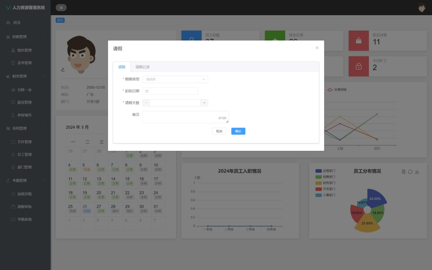Click the calendar icon in 起始日期 field
The image size is (432, 270).
[147, 91]
